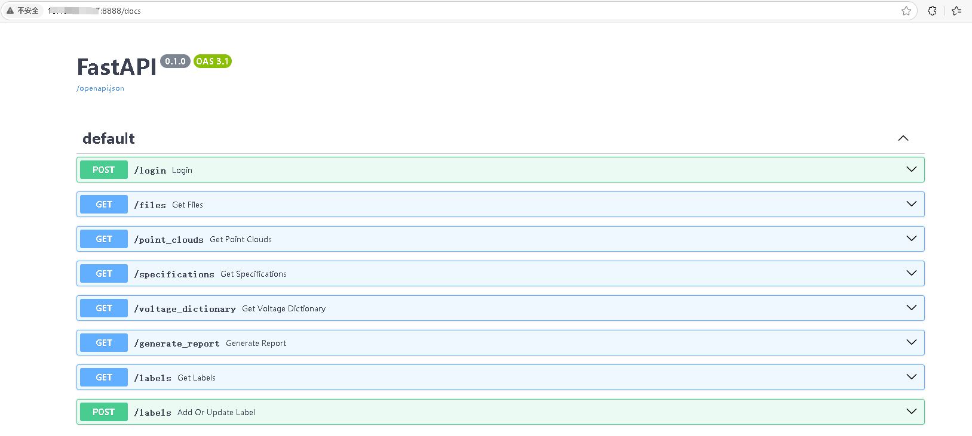Click the bookmark star icon in address bar
Viewport: 972px width, 436px height.
point(906,11)
